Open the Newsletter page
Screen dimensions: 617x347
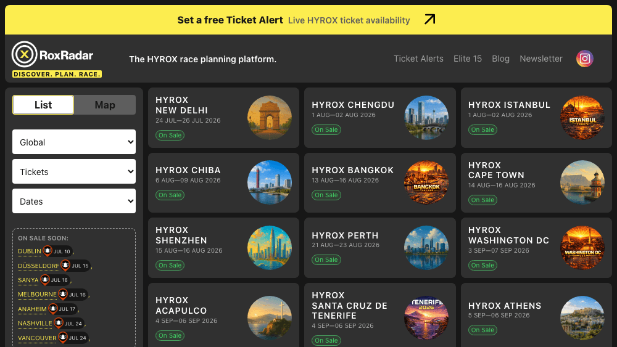point(541,59)
